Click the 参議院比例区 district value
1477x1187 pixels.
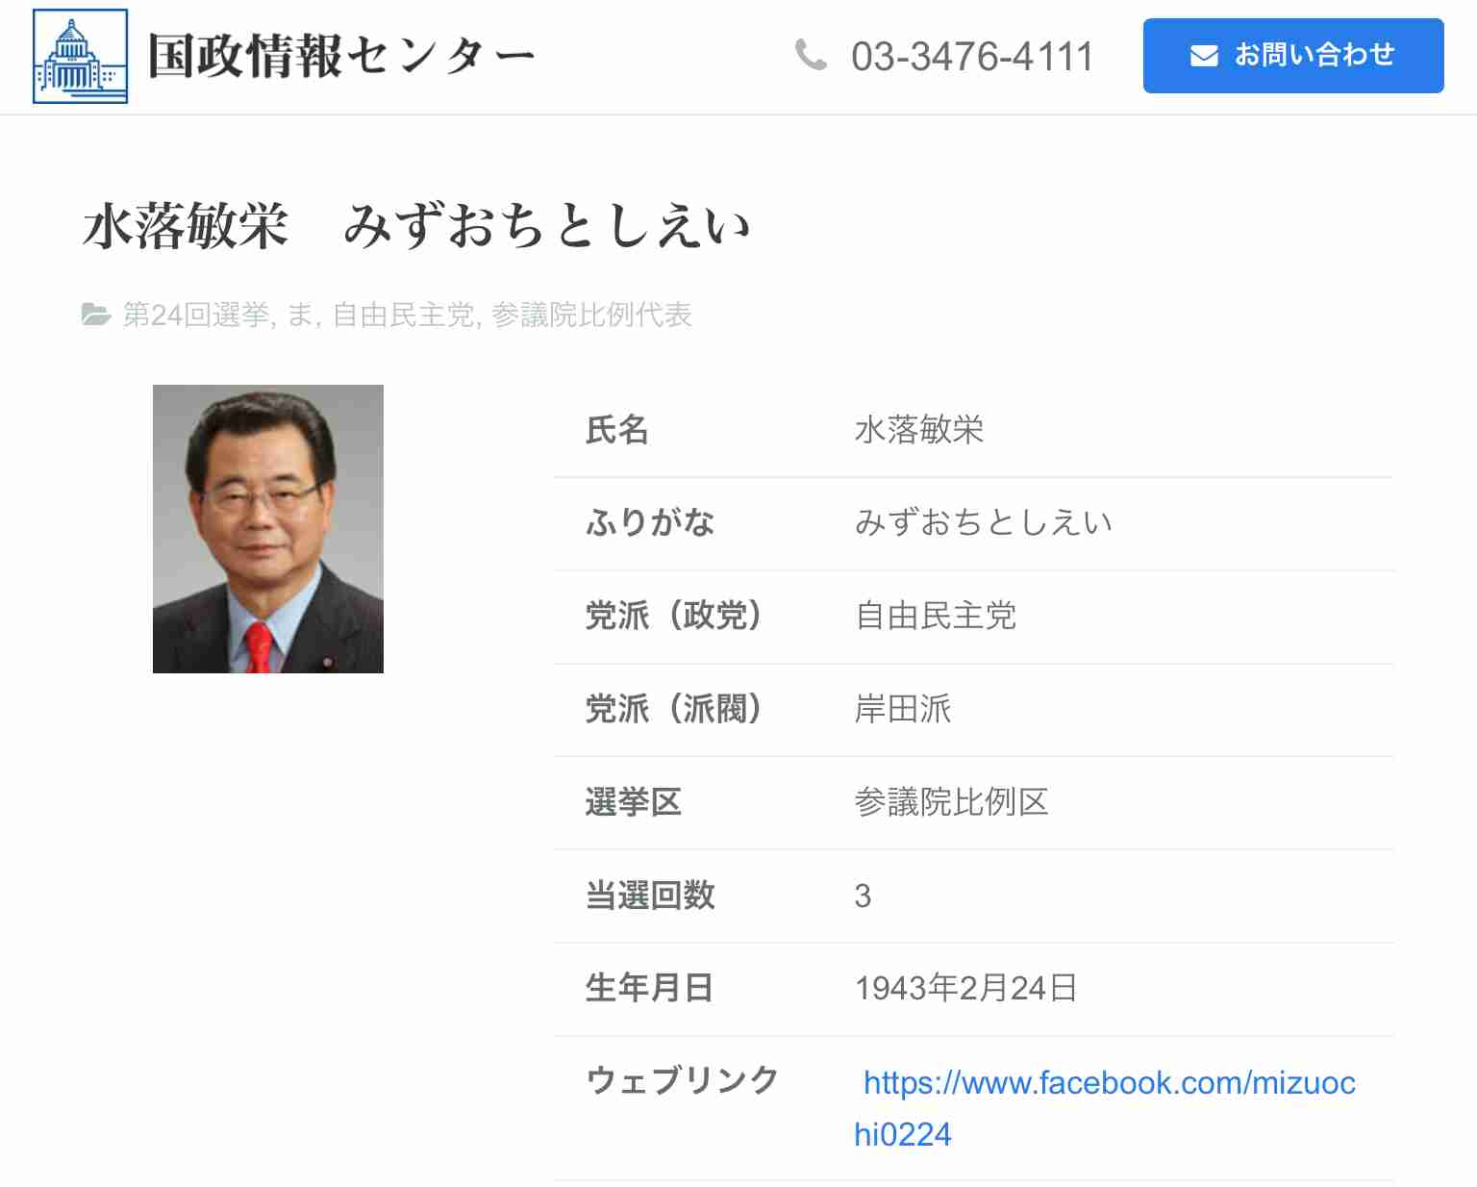click(952, 802)
